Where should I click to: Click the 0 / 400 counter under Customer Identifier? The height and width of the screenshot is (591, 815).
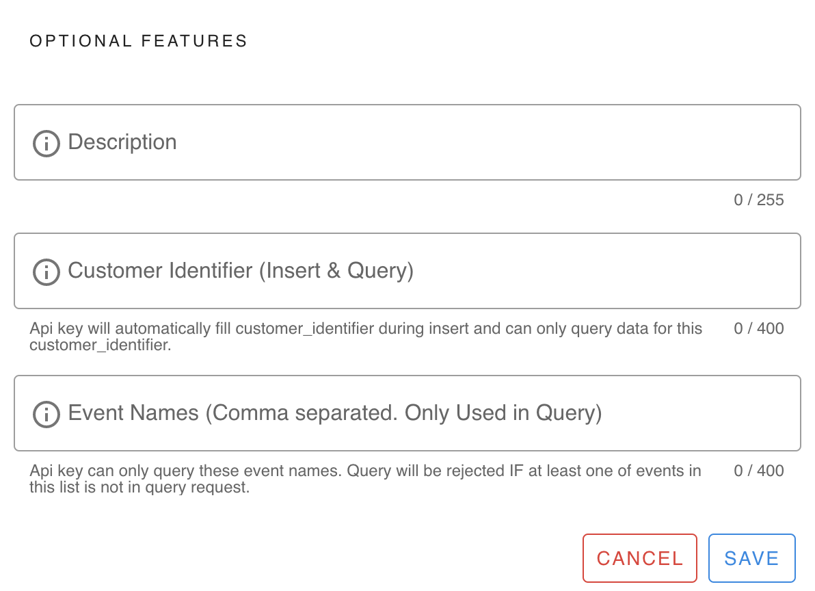[759, 328]
